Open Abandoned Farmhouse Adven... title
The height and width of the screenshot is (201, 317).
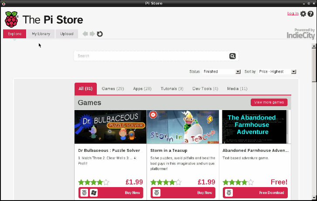pos(256,151)
